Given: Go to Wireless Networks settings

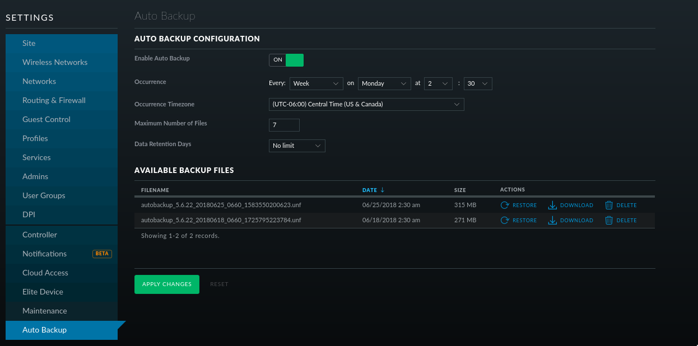Looking at the screenshot, I should pos(55,62).
